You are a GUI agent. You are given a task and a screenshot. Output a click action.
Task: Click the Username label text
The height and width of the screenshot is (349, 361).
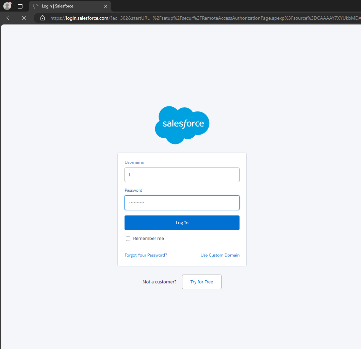point(134,162)
